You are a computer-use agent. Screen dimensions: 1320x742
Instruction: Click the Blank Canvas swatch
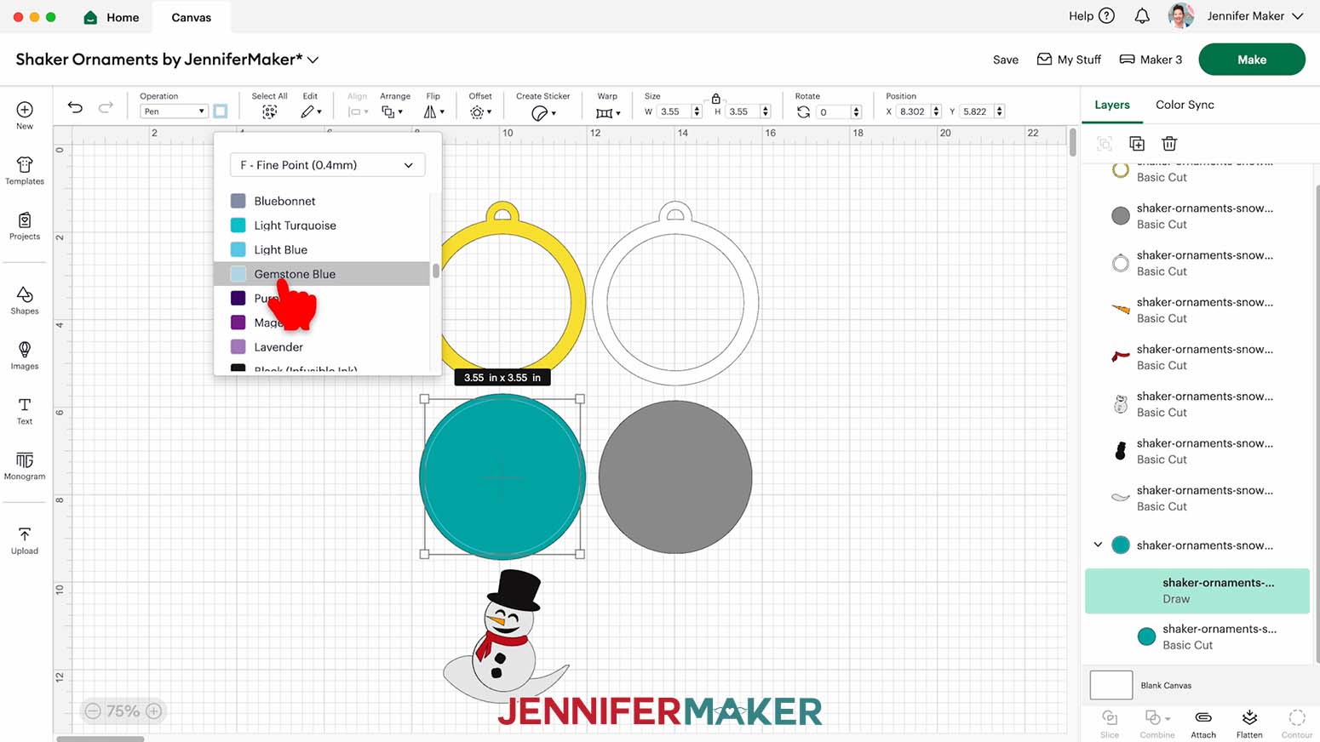click(1111, 685)
